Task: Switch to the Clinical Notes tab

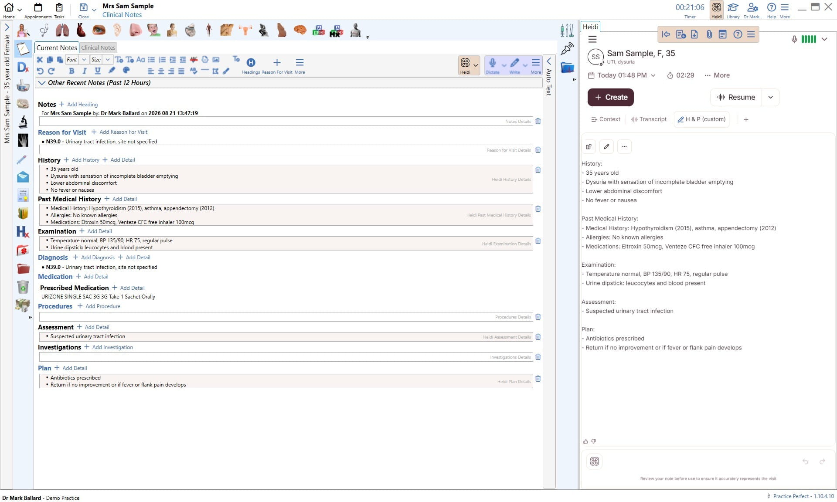Action: [x=98, y=48]
